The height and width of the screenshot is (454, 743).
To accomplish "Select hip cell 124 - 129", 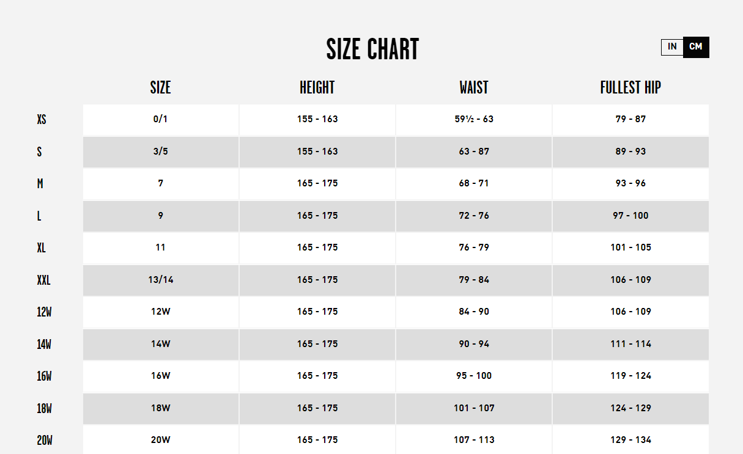I will [630, 408].
